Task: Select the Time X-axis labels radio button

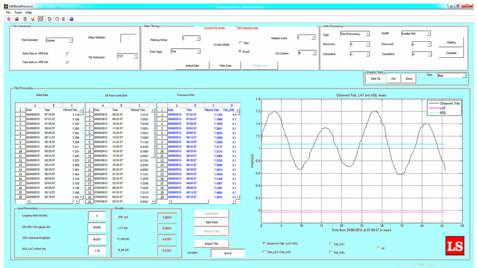Action: pos(240,43)
